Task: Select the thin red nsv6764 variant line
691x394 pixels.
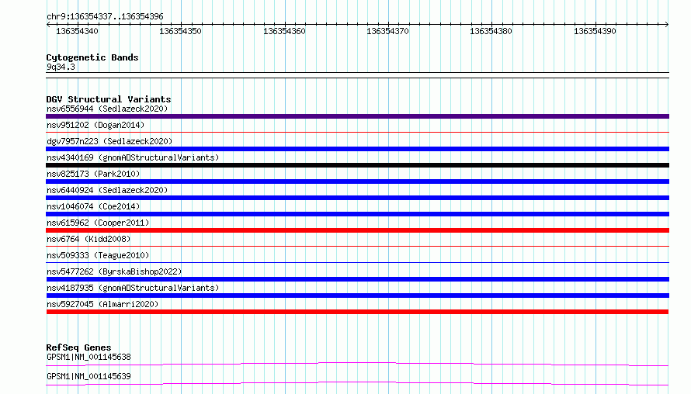Action: pyautogui.click(x=357, y=246)
